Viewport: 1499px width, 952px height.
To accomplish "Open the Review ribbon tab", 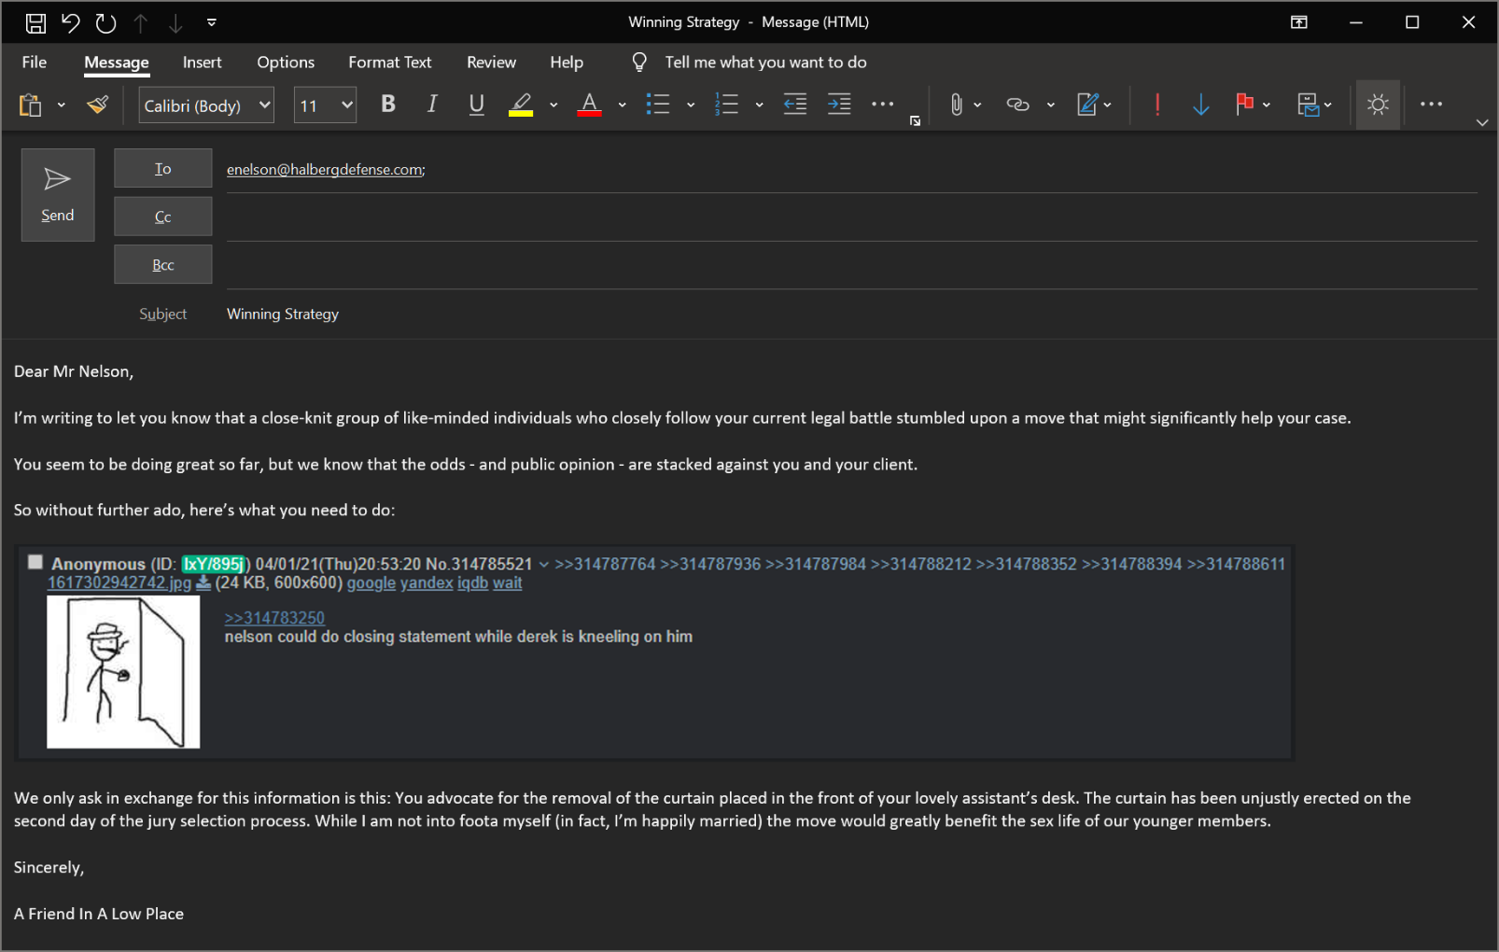I will pos(492,63).
